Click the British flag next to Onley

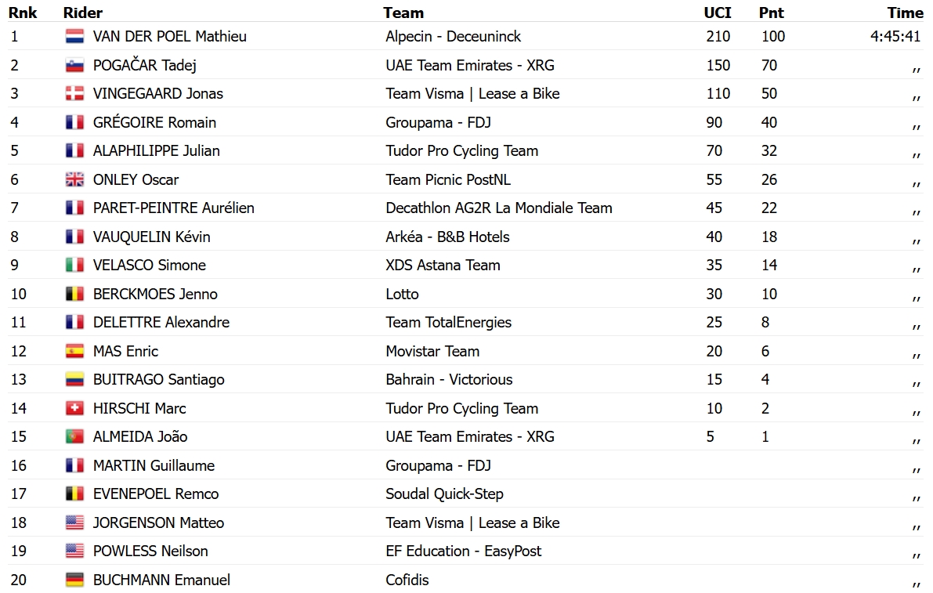pos(74,179)
